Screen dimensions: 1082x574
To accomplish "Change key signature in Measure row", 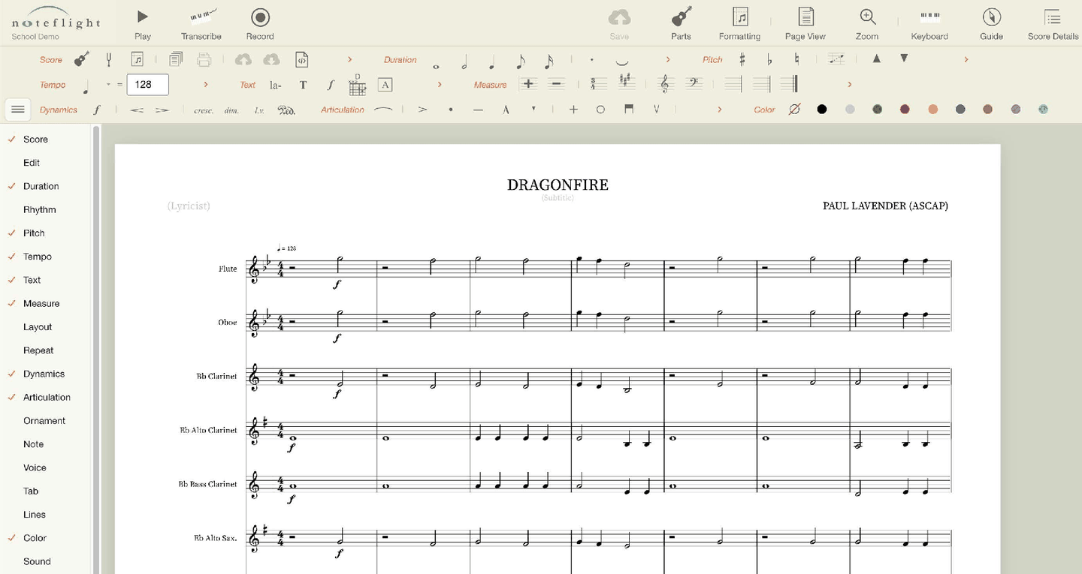I will tap(625, 82).
